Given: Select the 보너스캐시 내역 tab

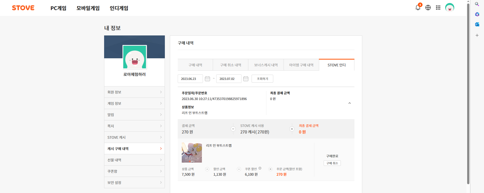Looking at the screenshot, I should [266, 65].
